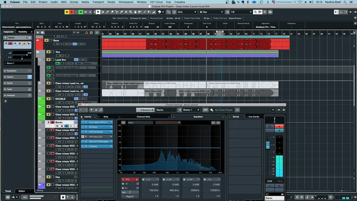Screen dimensions: 357x201
Task: Select the Zoom magnifier tool
Action: [x=131, y=12]
